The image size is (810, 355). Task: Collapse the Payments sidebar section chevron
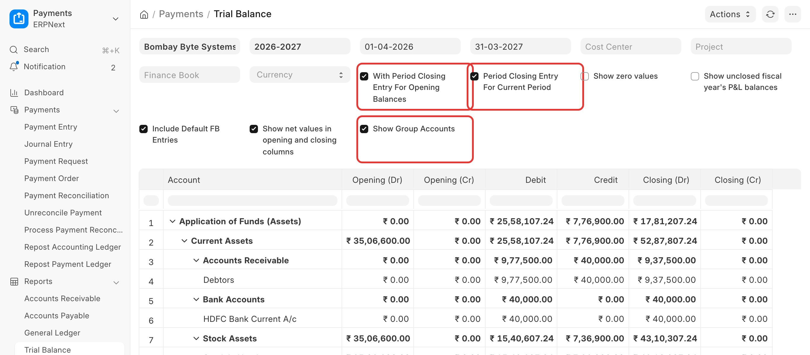[x=116, y=111]
